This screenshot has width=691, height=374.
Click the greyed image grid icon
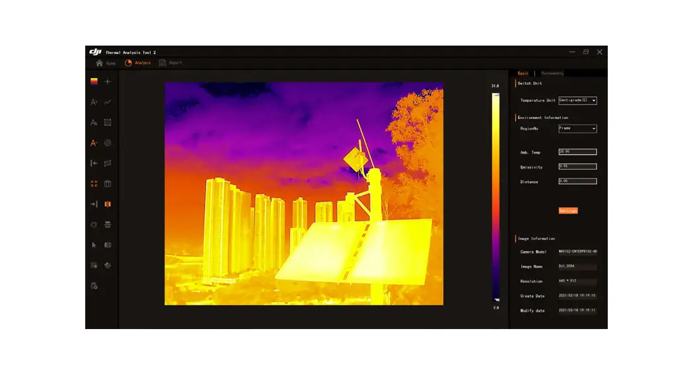pyautogui.click(x=94, y=266)
